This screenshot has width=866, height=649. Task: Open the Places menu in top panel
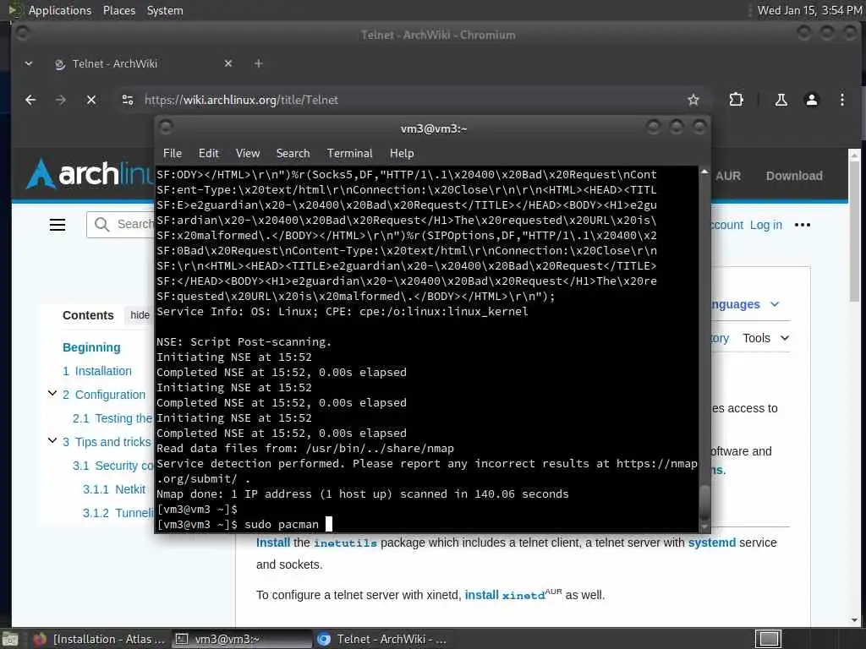118,10
